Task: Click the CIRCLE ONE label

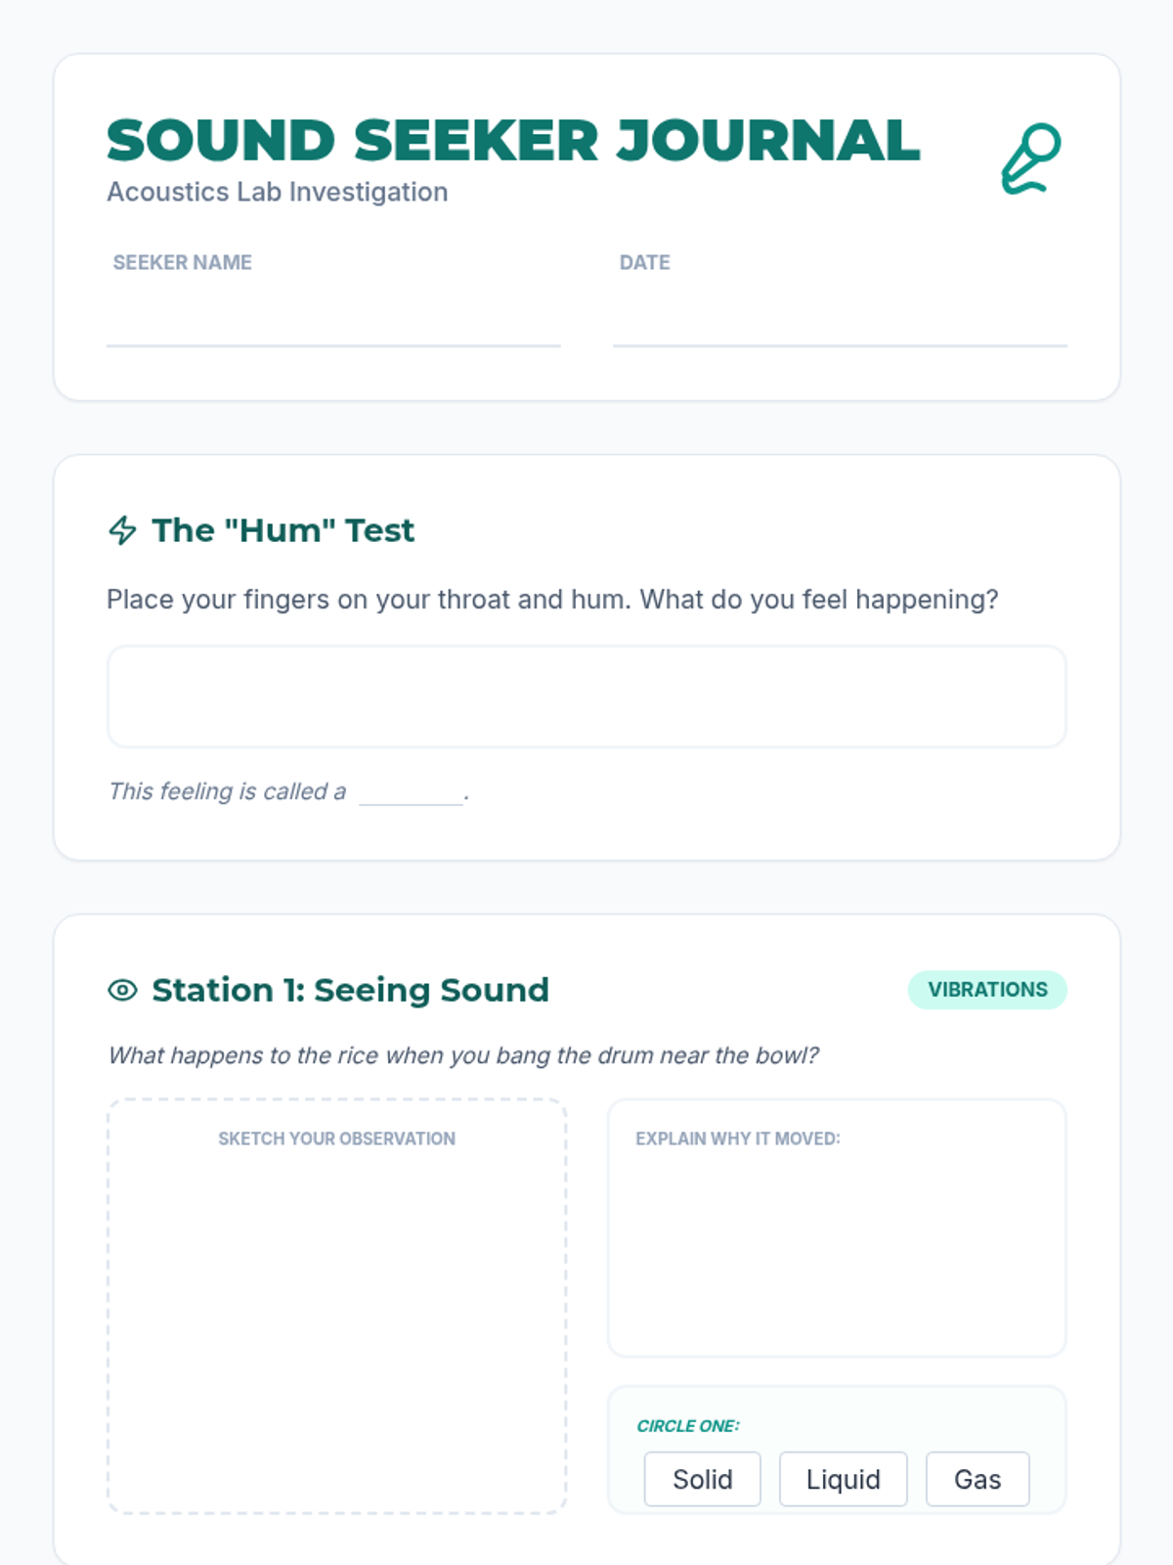Action: point(688,1426)
